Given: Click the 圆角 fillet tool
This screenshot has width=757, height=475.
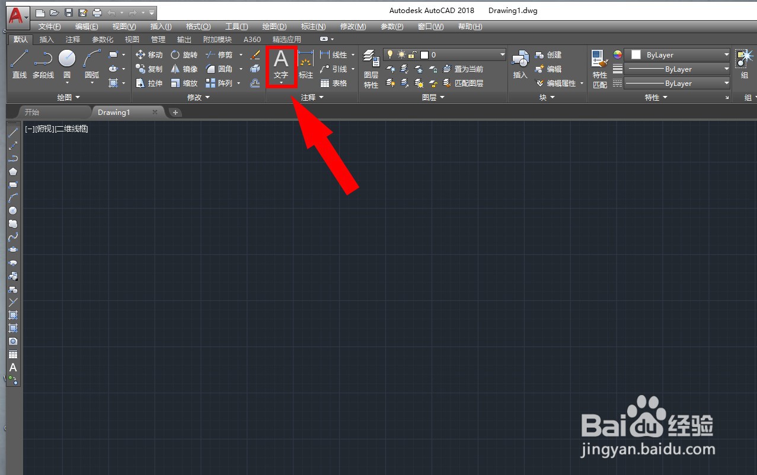Looking at the screenshot, I should click(219, 69).
